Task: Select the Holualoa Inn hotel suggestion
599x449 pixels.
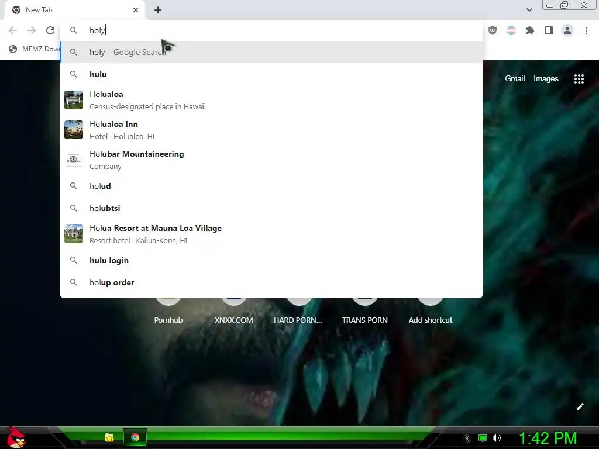Action: [271, 130]
